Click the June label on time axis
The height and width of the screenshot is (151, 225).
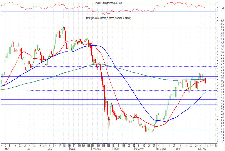pyautogui.click(x=31, y=149)
